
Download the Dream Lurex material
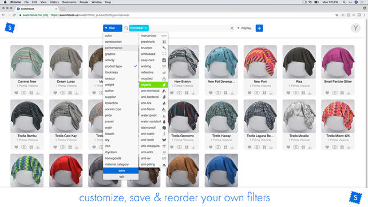(77, 93)
